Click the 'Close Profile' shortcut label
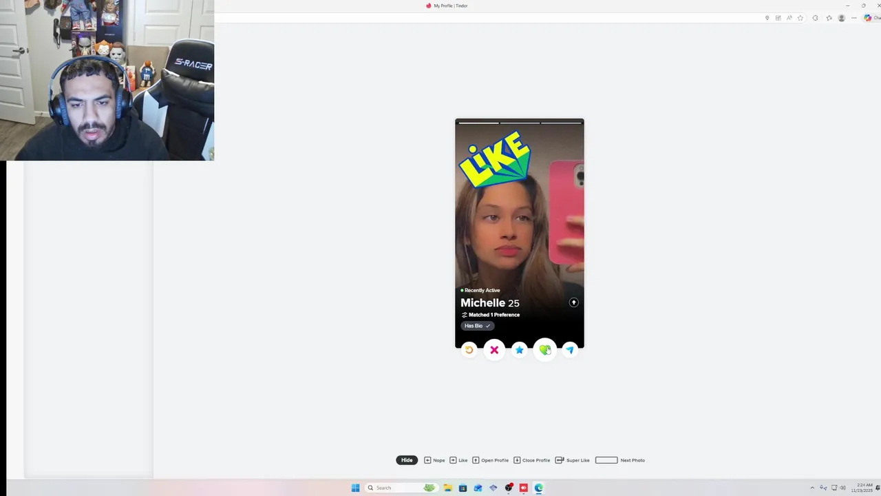Viewport: 881px width, 496px height. (536, 460)
